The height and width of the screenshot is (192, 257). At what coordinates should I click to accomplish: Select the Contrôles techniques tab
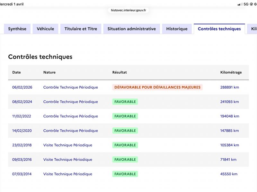pos(219,29)
